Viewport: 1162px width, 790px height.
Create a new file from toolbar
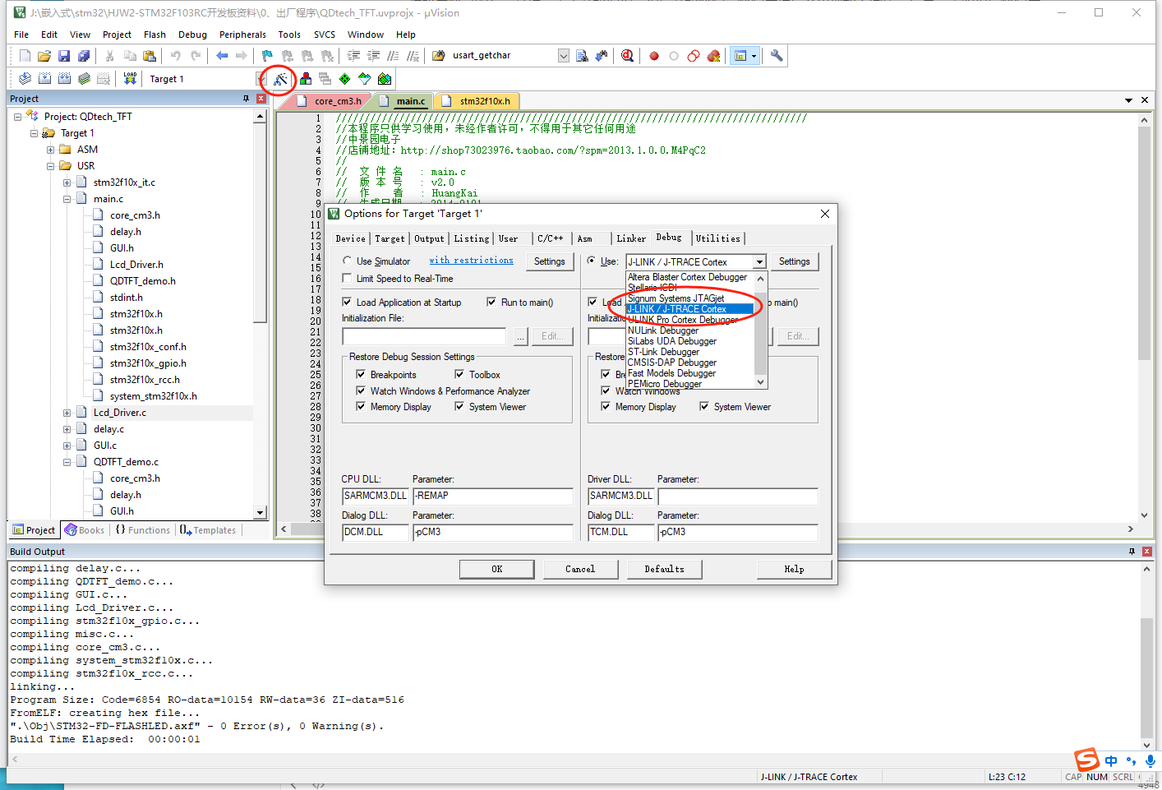click(25, 56)
